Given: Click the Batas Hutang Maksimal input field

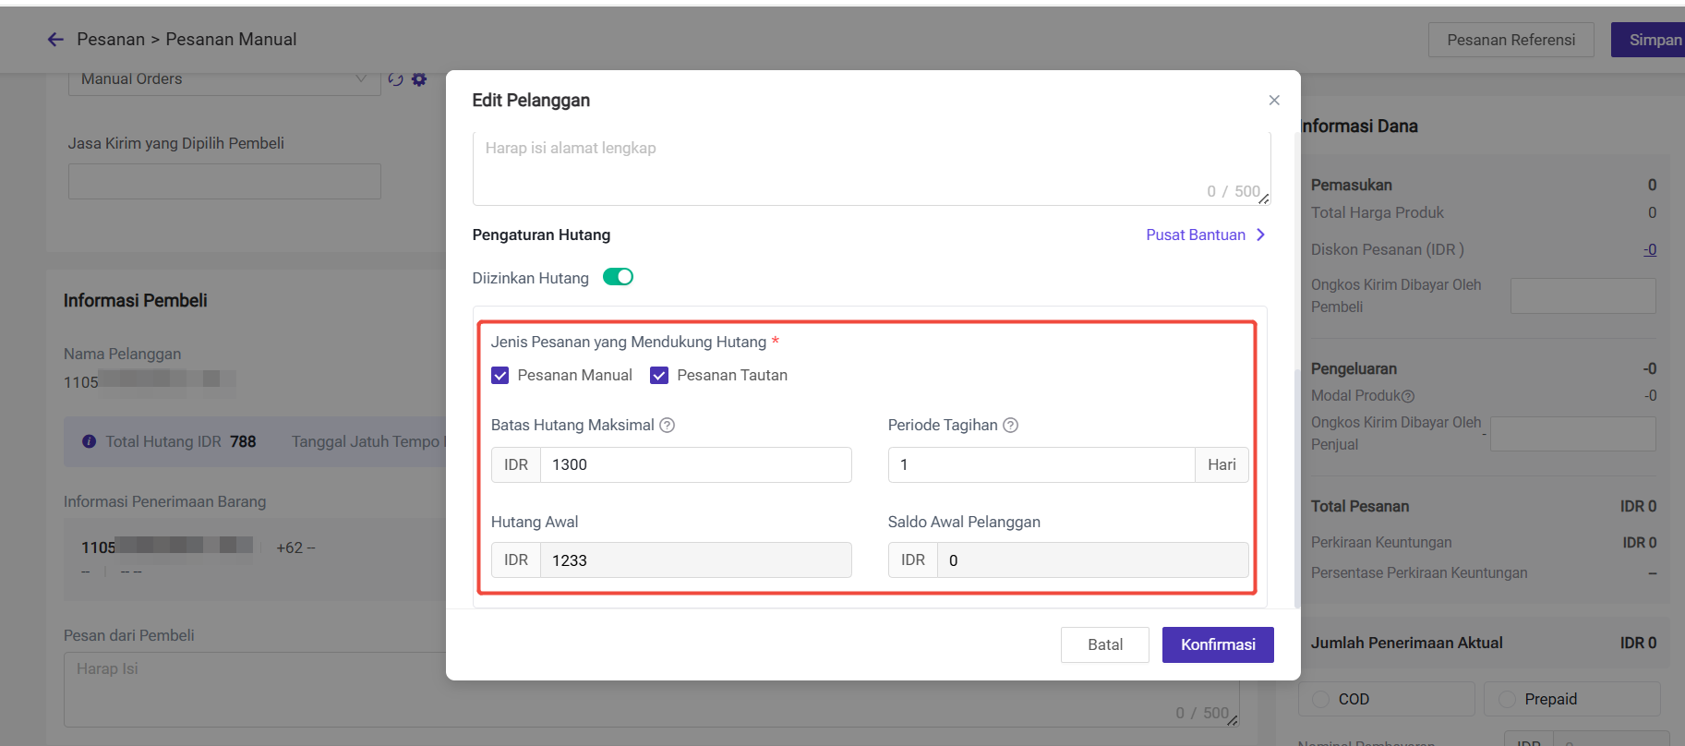Looking at the screenshot, I should click(x=694, y=464).
